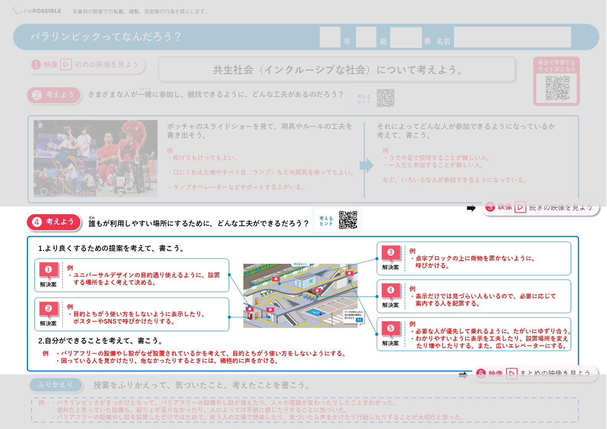Viewport: 607px width, 429px height.
Task: Click the play icon in step 5 映像
Action: (511, 373)
